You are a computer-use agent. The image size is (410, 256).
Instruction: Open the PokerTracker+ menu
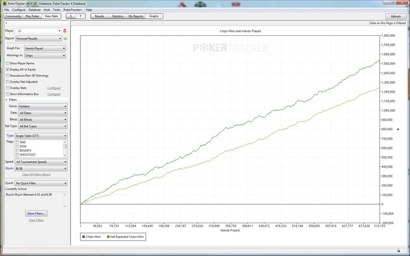tap(73, 10)
